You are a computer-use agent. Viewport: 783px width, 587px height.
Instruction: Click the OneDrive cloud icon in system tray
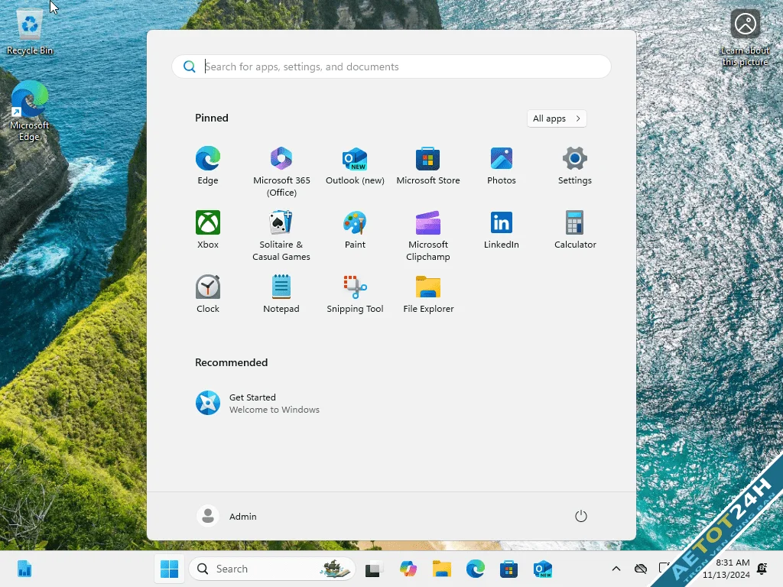pyautogui.click(x=641, y=569)
